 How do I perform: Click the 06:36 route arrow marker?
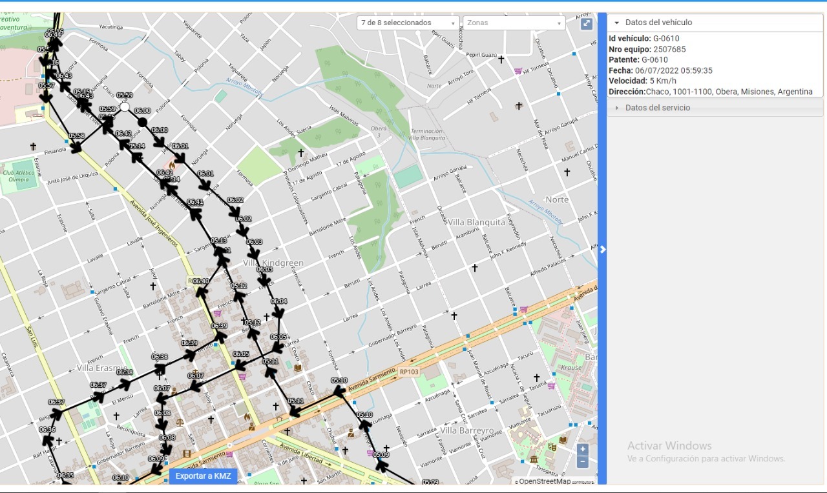click(x=47, y=440)
